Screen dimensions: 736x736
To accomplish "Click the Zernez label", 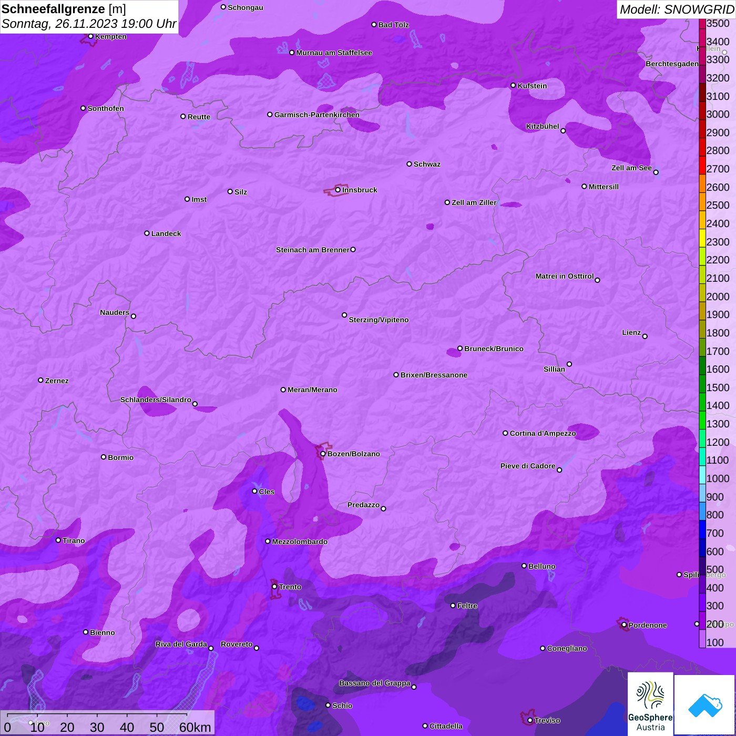I will (57, 381).
